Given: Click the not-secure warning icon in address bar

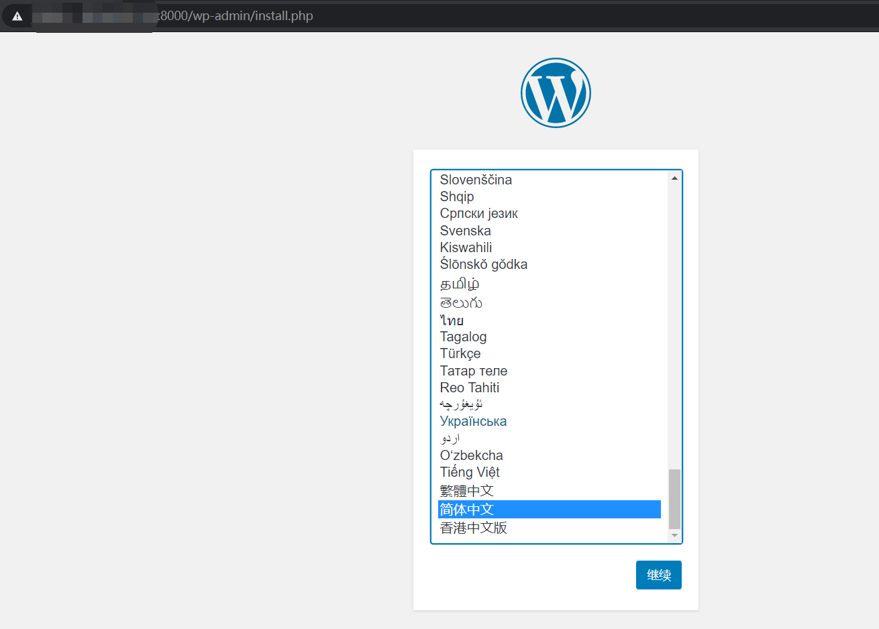Looking at the screenshot, I should point(17,16).
